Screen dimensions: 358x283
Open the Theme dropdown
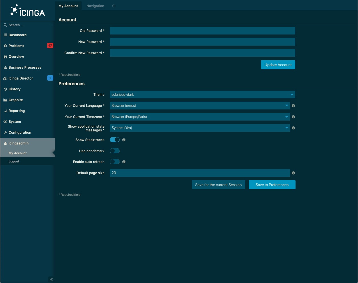point(203,95)
